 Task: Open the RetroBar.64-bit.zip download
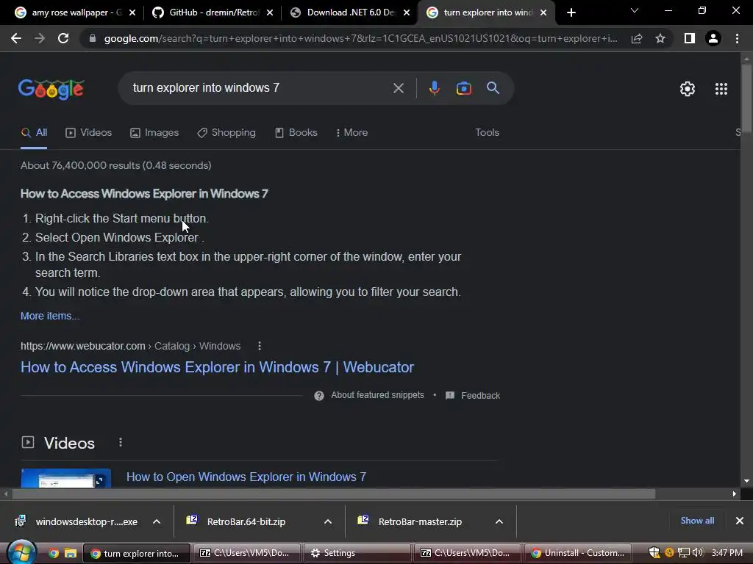tap(246, 522)
